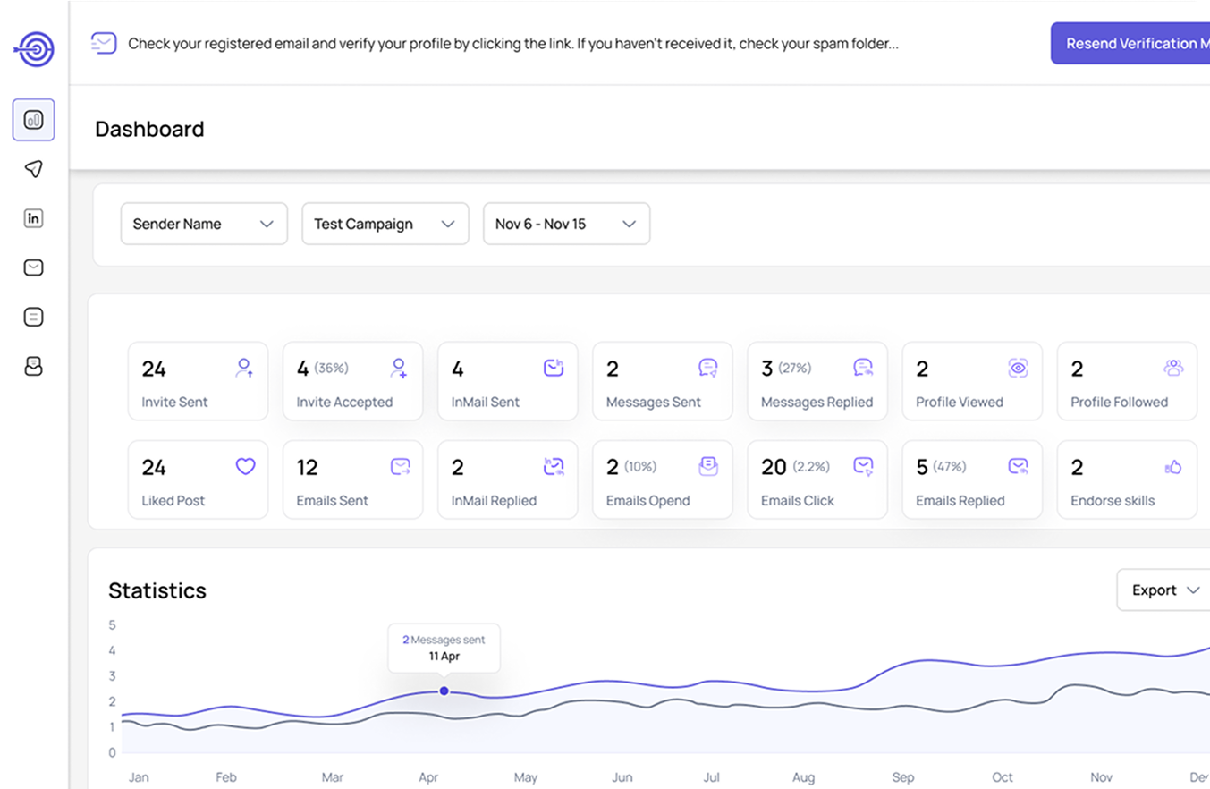Expand the Nov 6 - Nov 15 date range
The image size is (1210, 789).
click(x=566, y=224)
